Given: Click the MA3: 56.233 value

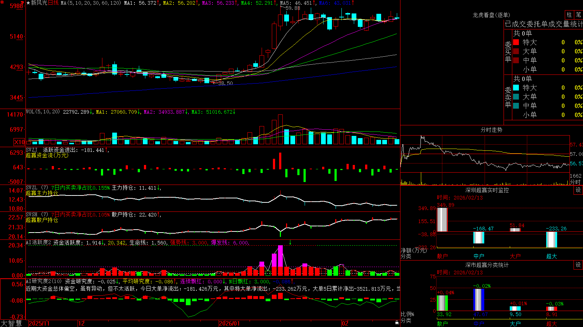Looking at the screenshot, I should (218, 3).
